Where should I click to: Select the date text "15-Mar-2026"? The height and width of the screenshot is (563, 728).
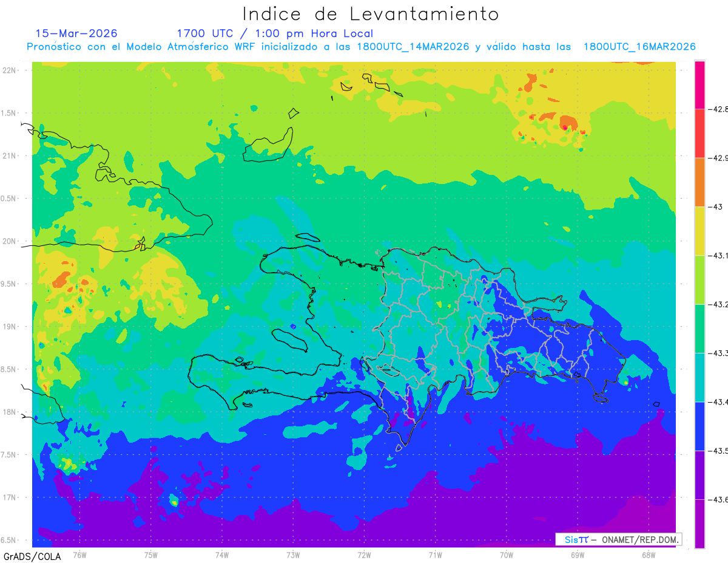pyautogui.click(x=76, y=33)
